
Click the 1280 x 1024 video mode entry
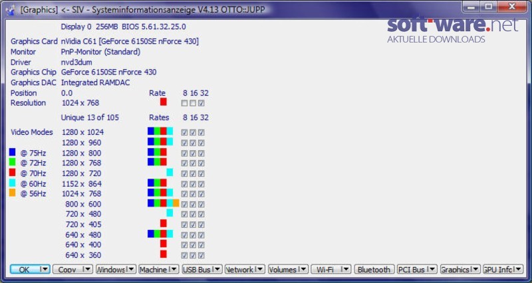[x=82, y=132]
